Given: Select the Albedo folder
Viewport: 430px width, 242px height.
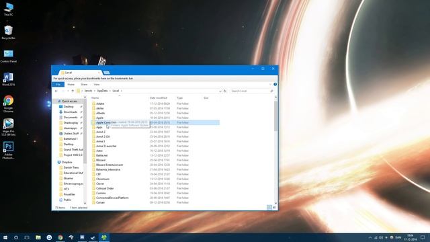Looking at the screenshot, I should [x=100, y=113].
